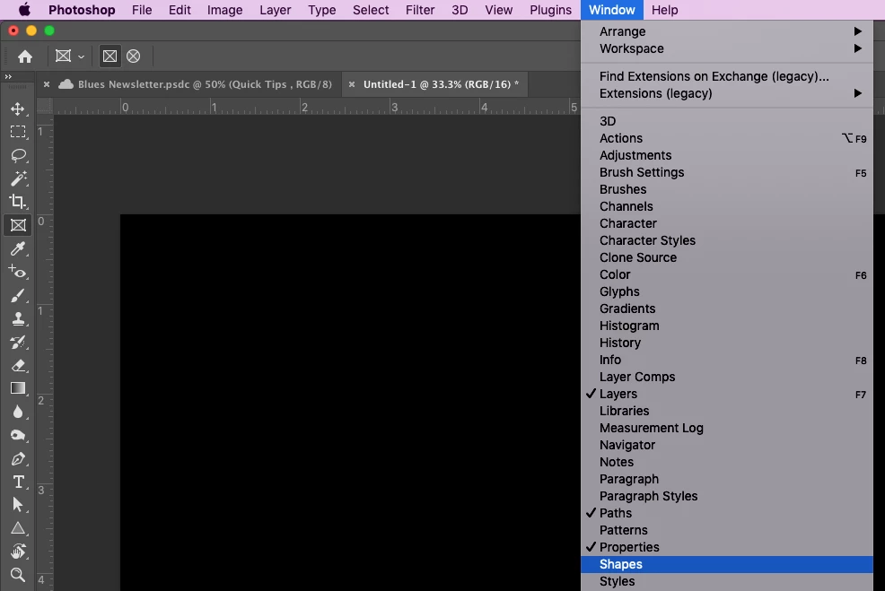This screenshot has height=591, width=885.
Task: Show the Gradients panel
Action: [727, 309]
